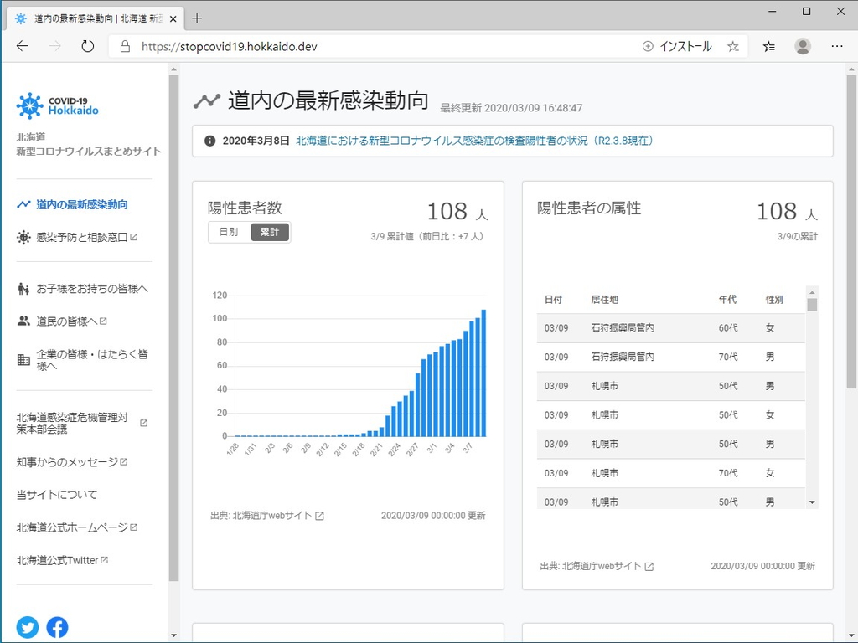Viewport: 858px width, 643px height.
Task: Click inside the browser address bar
Action: point(335,47)
